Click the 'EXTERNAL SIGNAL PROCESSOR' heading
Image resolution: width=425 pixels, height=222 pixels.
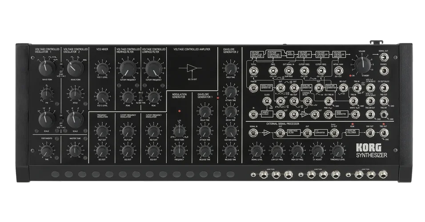[x=283, y=124]
